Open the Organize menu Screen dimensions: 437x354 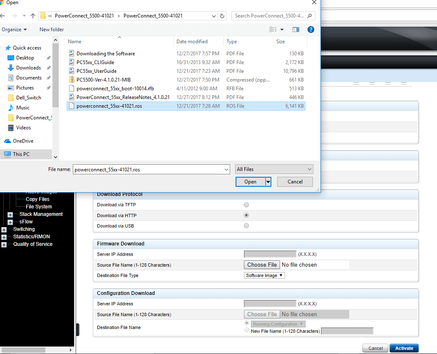(14, 30)
